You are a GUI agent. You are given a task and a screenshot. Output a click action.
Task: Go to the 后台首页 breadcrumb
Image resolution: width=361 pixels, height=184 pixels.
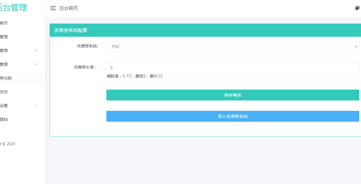pos(69,8)
